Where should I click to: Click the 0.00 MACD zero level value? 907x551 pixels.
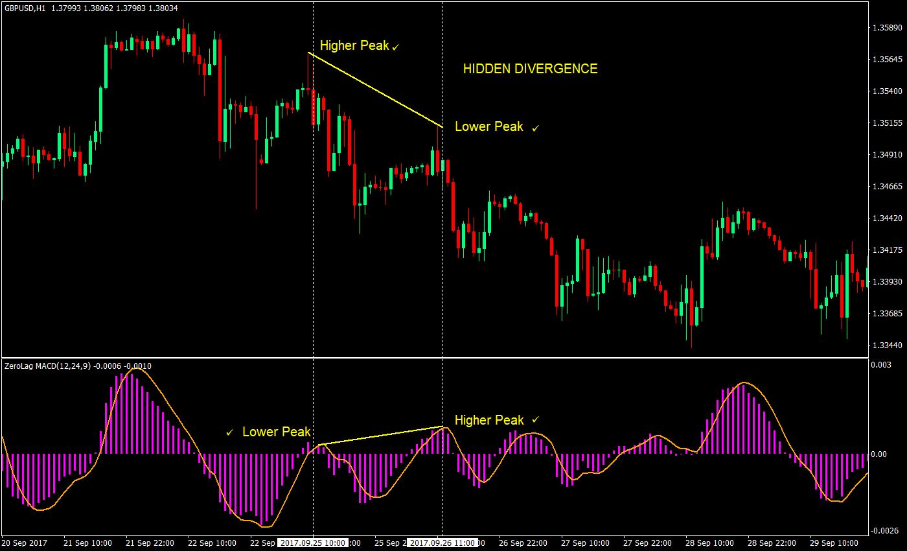pyautogui.click(x=880, y=454)
